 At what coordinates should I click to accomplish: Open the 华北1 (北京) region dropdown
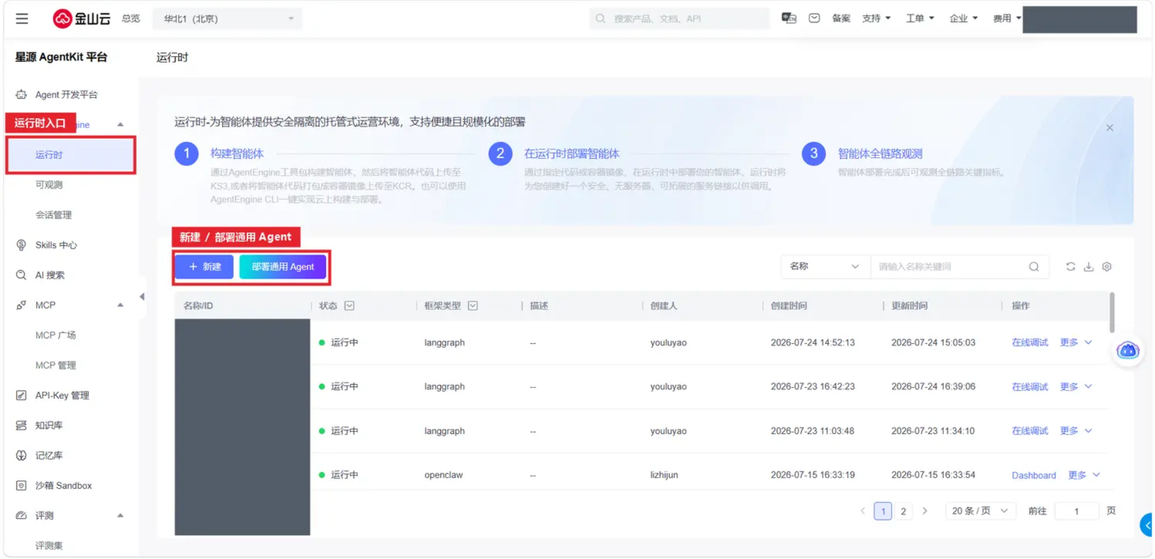[228, 19]
